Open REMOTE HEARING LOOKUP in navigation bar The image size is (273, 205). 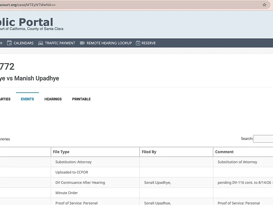(x=109, y=43)
